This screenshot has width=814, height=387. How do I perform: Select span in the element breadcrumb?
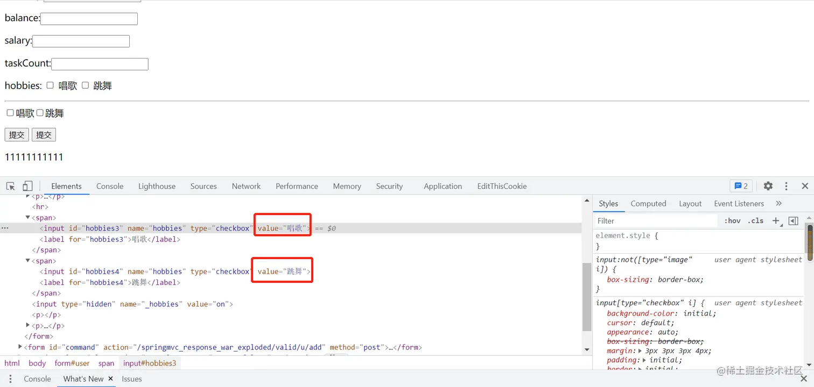(106, 363)
